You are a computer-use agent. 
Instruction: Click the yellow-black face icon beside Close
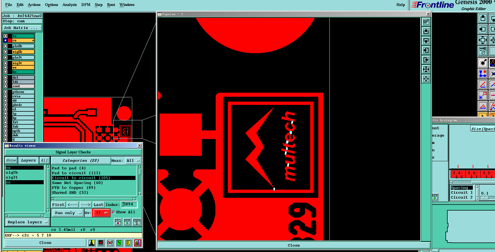[x=92, y=243]
